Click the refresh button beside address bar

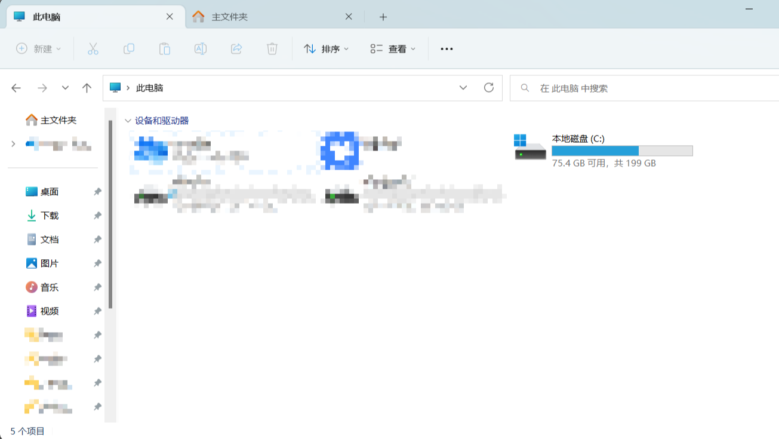point(489,88)
